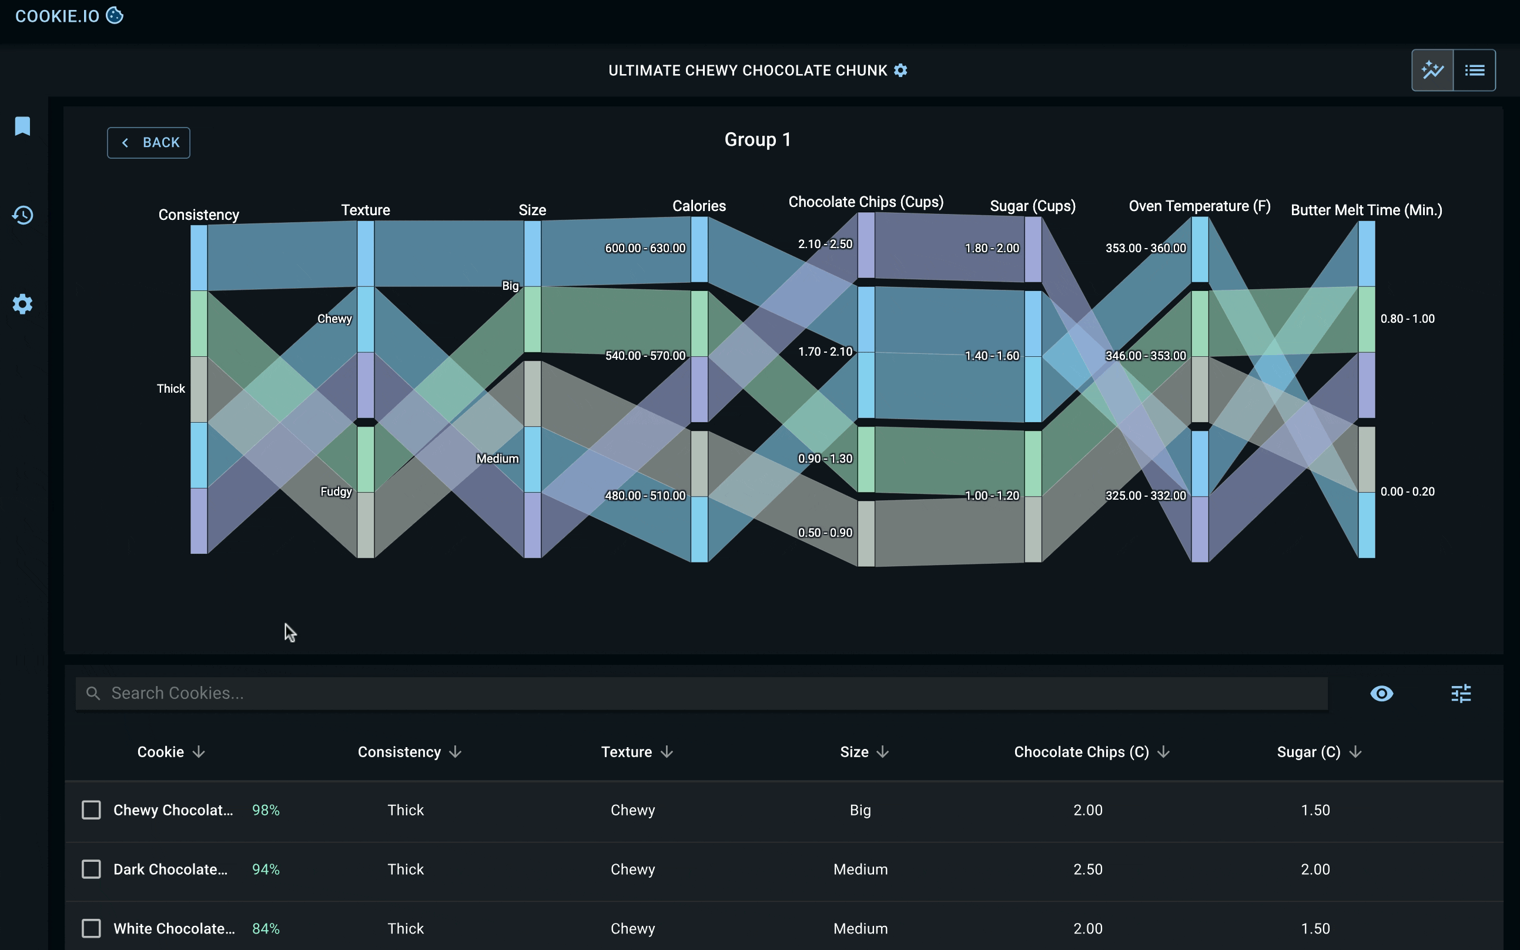Open the sidebar settings gear
Screen dimensions: 1520x950
point(22,304)
